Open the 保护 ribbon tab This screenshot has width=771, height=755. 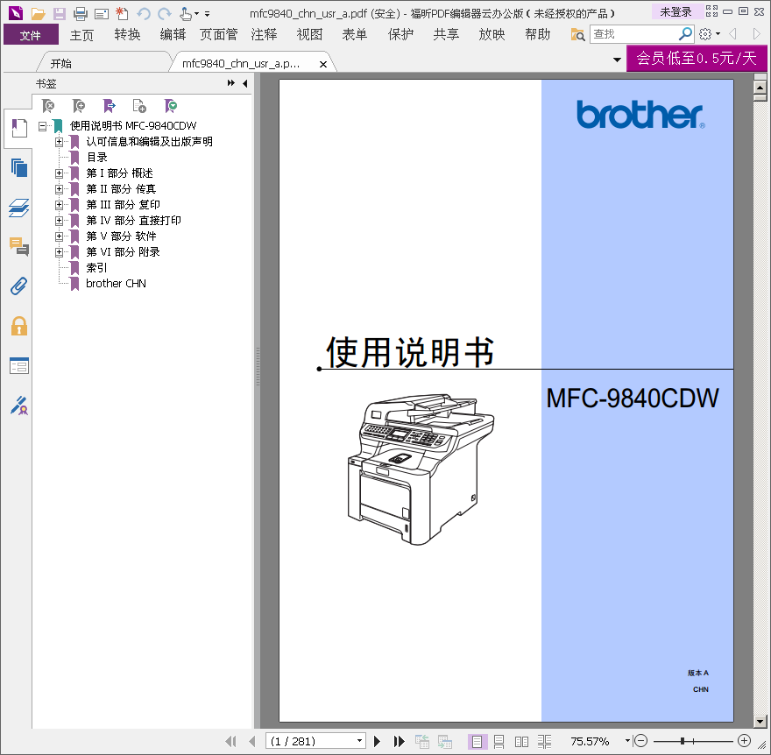pyautogui.click(x=400, y=35)
